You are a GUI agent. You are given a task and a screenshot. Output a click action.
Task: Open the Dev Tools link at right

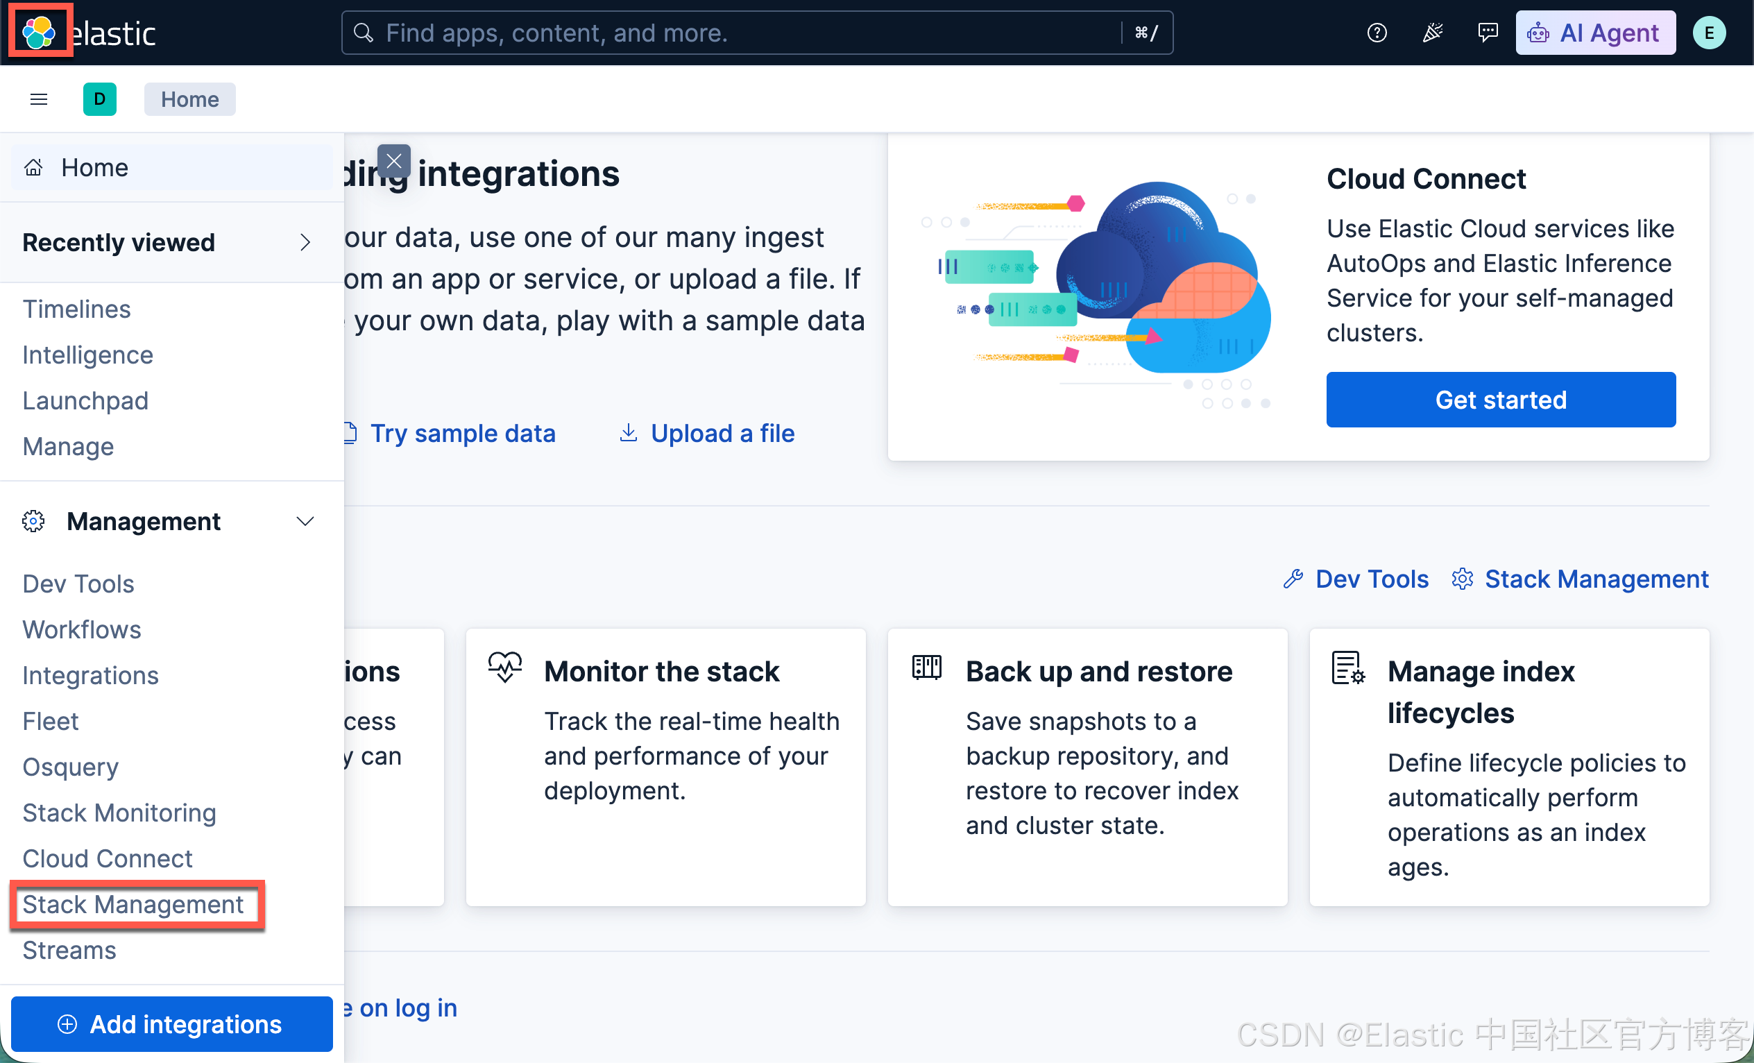click(x=1372, y=579)
